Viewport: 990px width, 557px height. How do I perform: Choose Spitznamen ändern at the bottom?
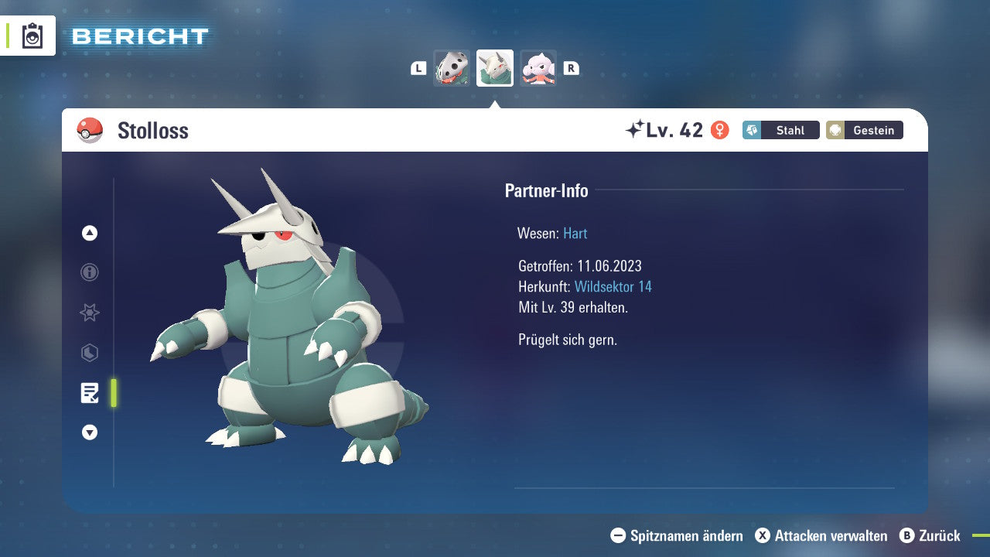pos(677,535)
